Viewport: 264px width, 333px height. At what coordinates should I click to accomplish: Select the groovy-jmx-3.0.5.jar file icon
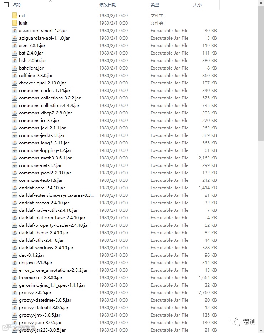pyautogui.click(x=15, y=315)
